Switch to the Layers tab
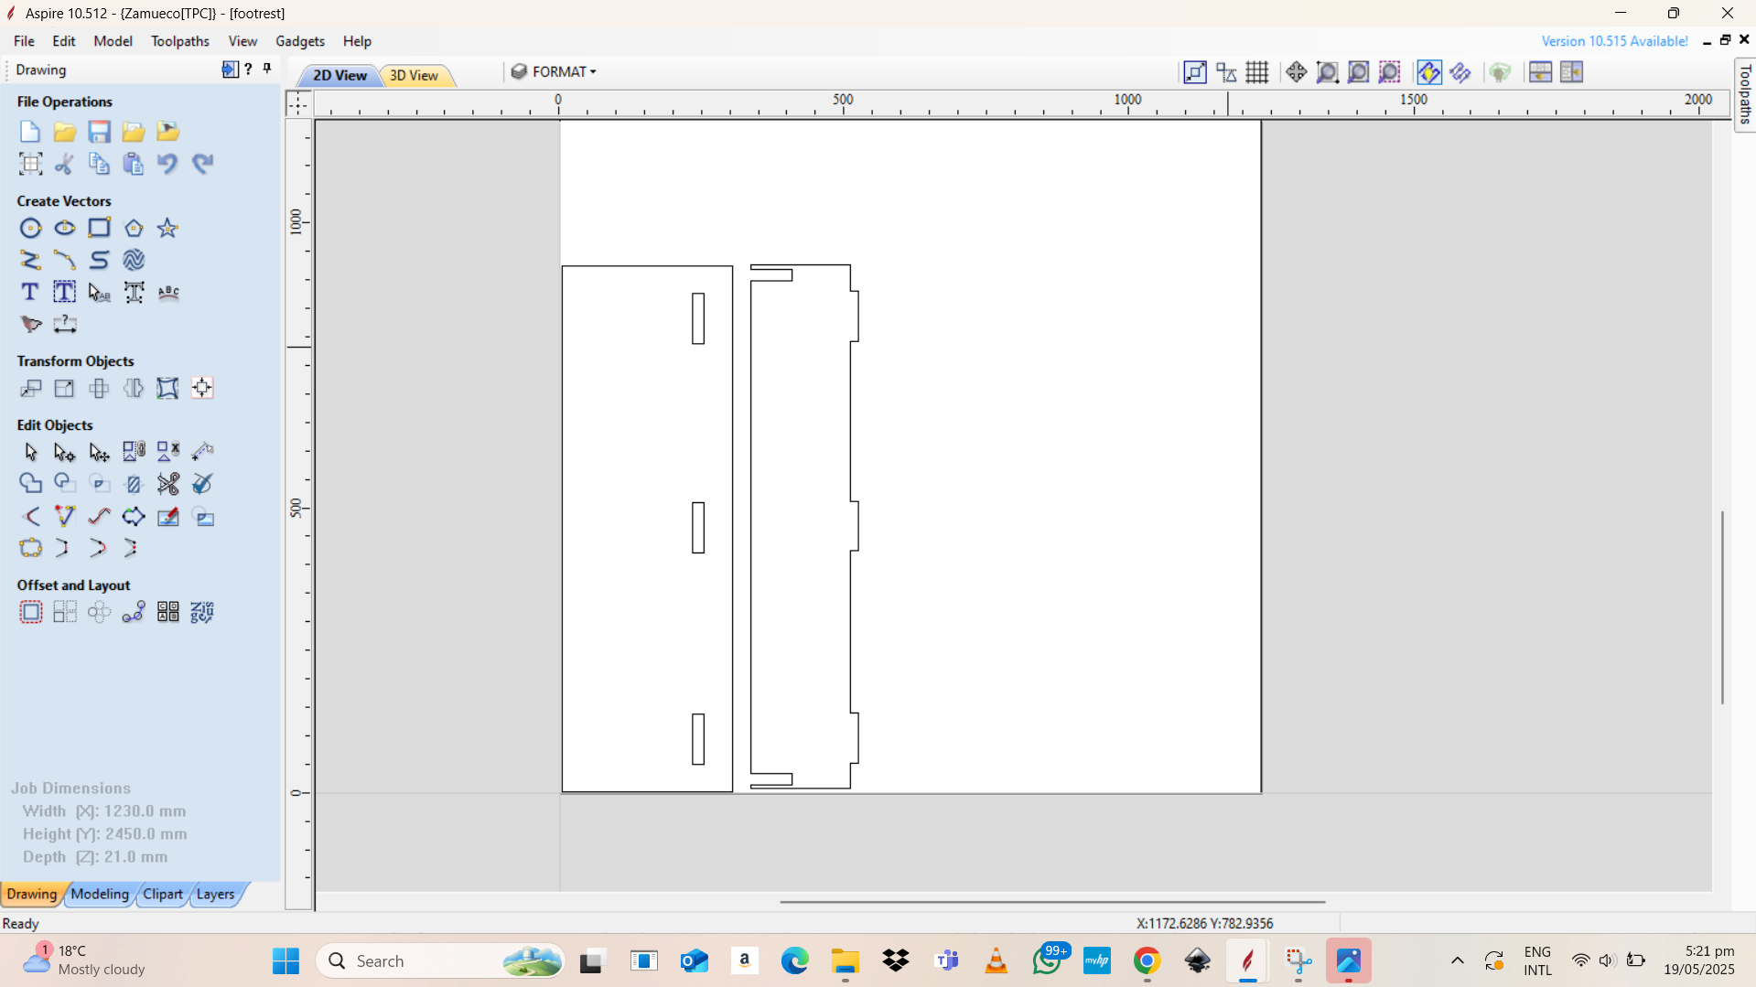Image resolution: width=1756 pixels, height=987 pixels. click(215, 894)
